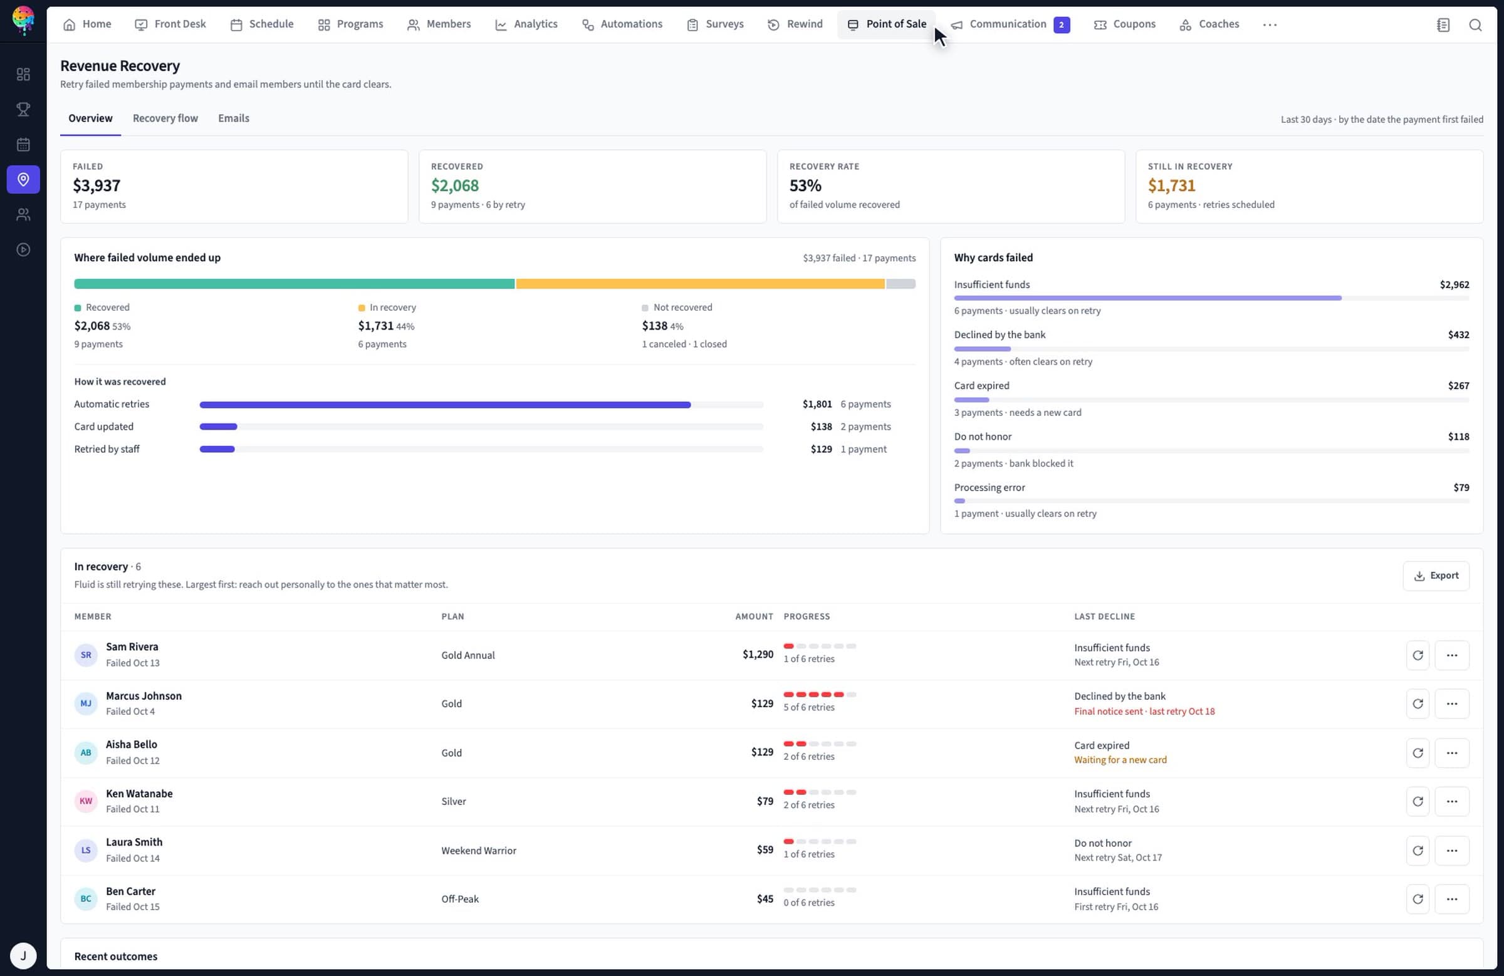Viewport: 1504px width, 976px height.
Task: Click the yellow In recovery bar segment
Action: [x=700, y=284]
